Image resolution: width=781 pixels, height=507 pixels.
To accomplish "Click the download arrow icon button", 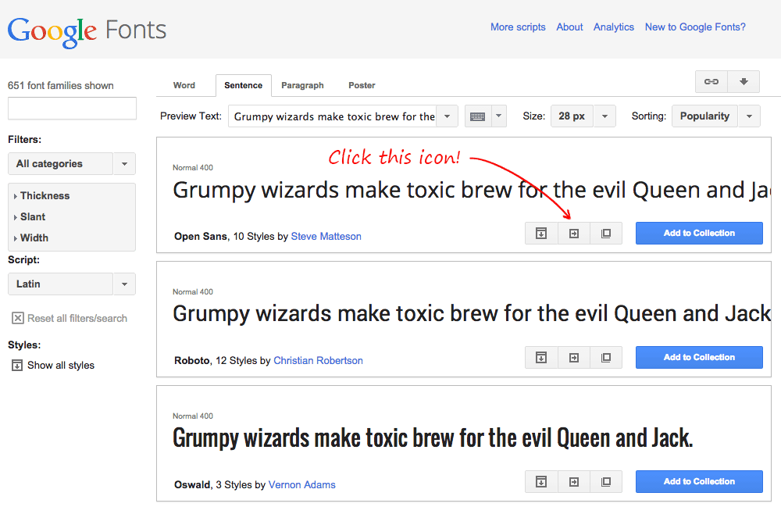I will 744,82.
